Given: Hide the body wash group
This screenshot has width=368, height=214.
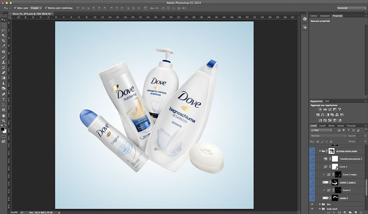Looking at the screenshot, I should coord(312,209).
